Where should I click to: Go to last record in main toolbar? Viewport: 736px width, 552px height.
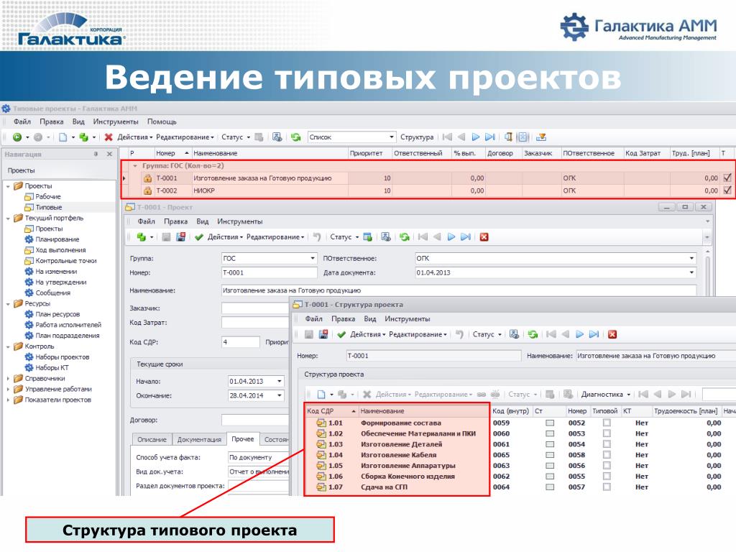489,137
